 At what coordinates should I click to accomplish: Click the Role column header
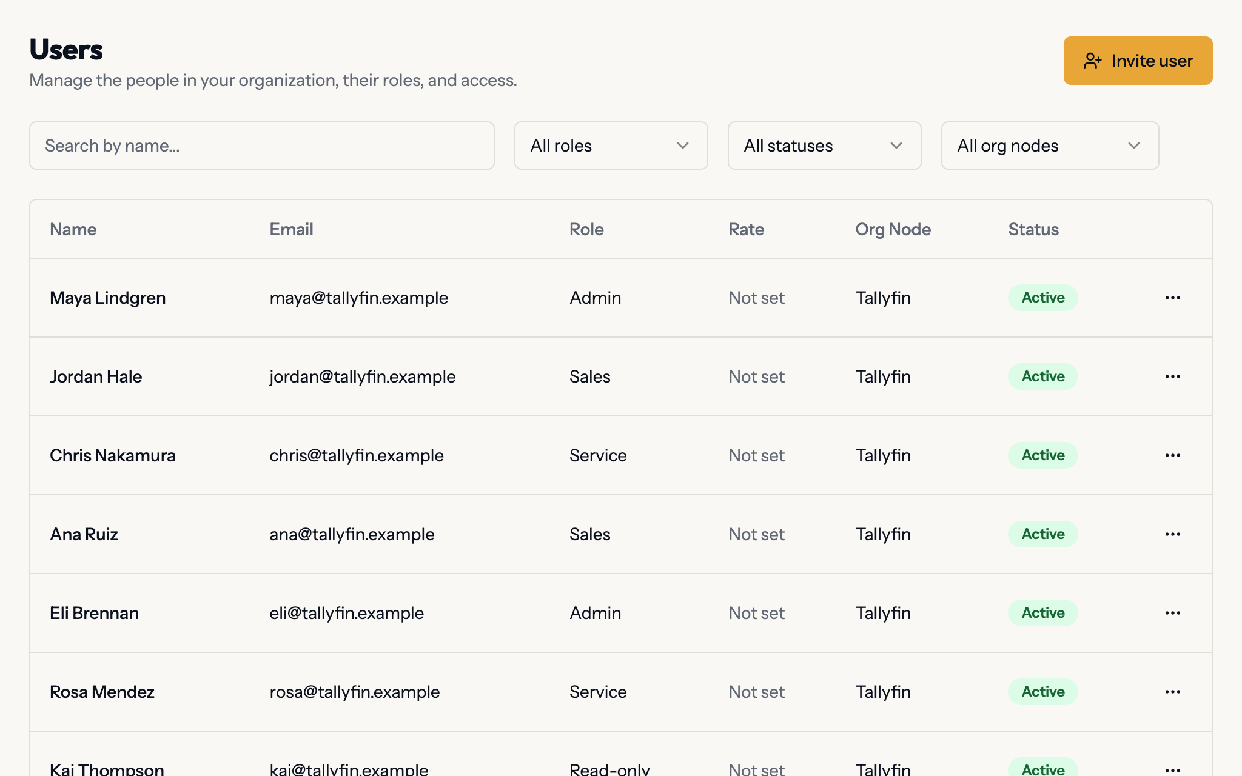tap(586, 229)
